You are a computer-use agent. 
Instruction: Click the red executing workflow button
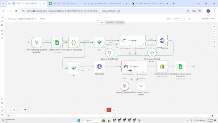click(x=109, y=110)
